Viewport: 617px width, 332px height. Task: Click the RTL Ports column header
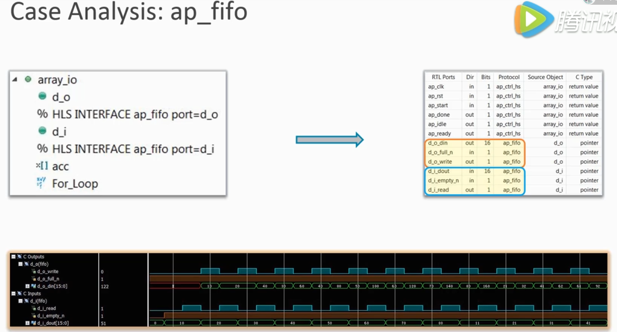point(443,77)
